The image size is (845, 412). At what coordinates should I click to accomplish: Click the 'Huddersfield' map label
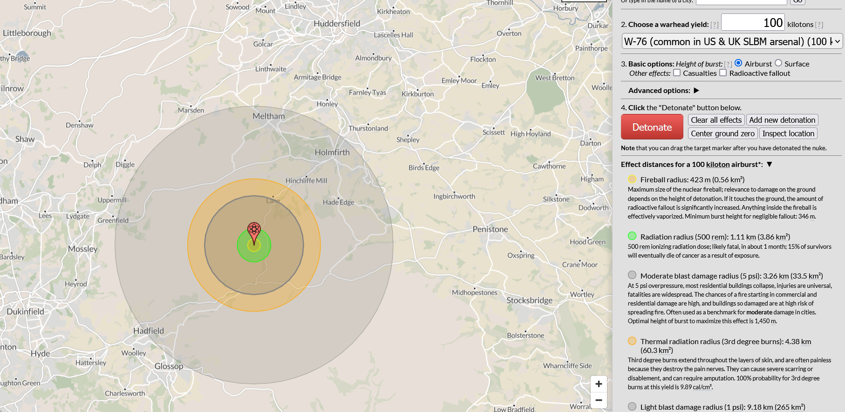337,24
